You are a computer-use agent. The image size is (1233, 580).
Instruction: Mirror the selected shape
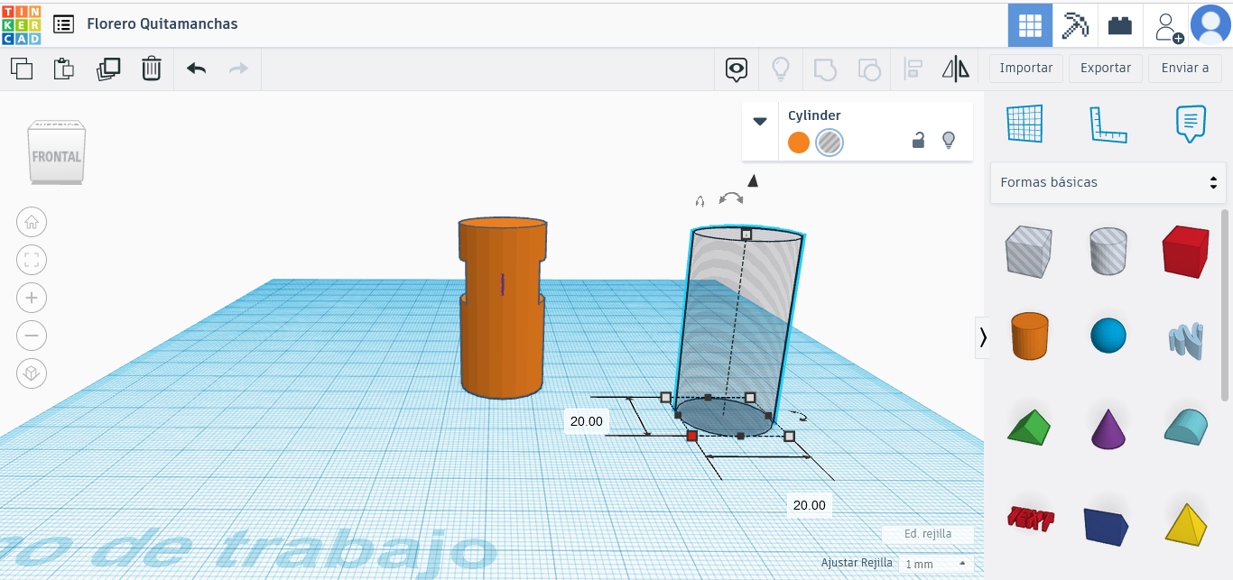[x=956, y=69]
